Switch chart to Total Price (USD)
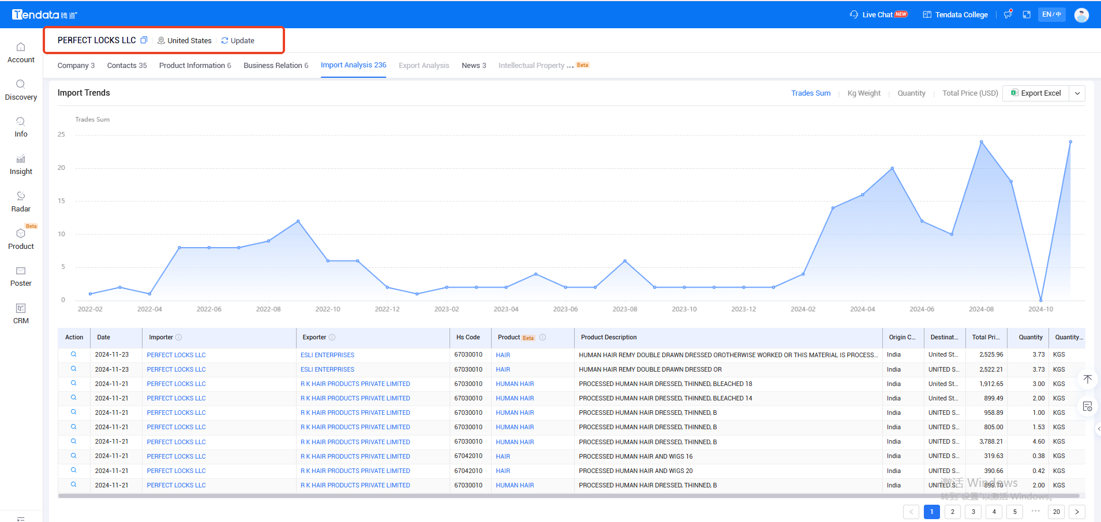1101x522 pixels. pyautogui.click(x=969, y=93)
